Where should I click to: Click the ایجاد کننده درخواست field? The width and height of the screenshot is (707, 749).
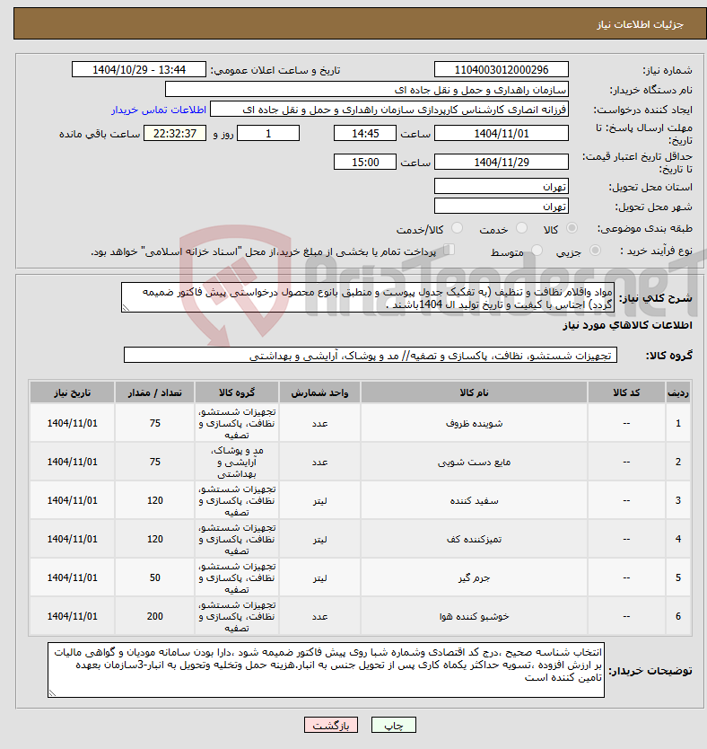coord(389,110)
